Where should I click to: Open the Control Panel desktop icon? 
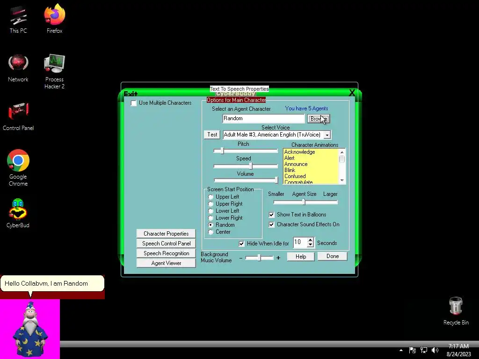pyautogui.click(x=18, y=117)
